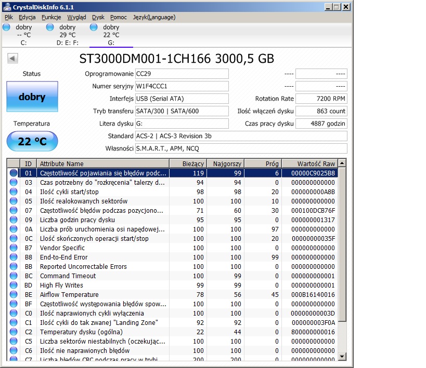Image resolution: width=426 pixels, height=368 pixels.
Task: Click the vertical scrollbar thumb of attribute list
Action: [x=342, y=244]
